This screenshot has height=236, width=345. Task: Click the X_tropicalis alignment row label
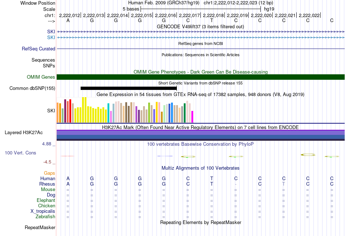[43, 211]
